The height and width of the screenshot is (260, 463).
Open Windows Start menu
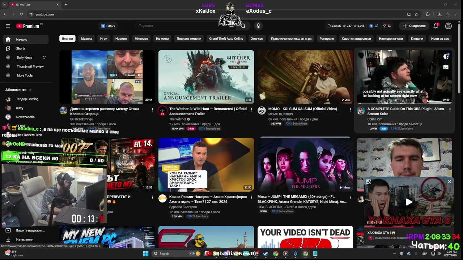click(x=145, y=253)
